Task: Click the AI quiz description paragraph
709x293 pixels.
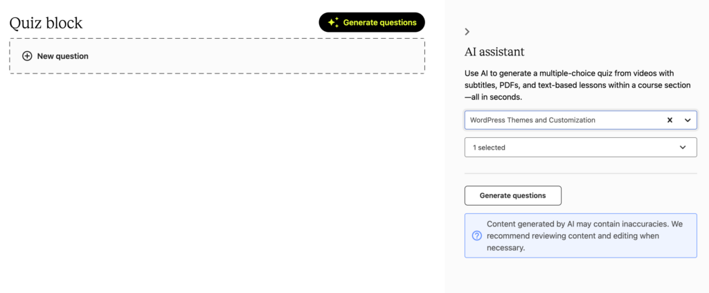Action: [577, 85]
